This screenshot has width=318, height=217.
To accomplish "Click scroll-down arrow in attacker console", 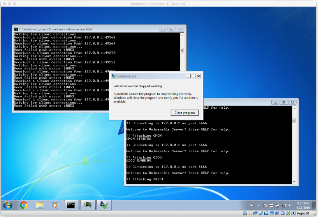I will coord(294,182).
